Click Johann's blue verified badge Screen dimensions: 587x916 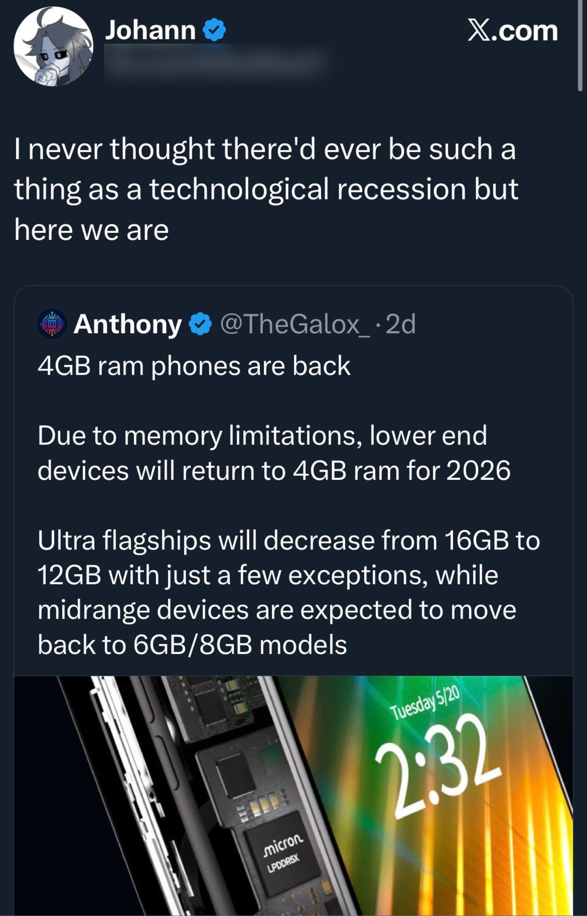(214, 30)
